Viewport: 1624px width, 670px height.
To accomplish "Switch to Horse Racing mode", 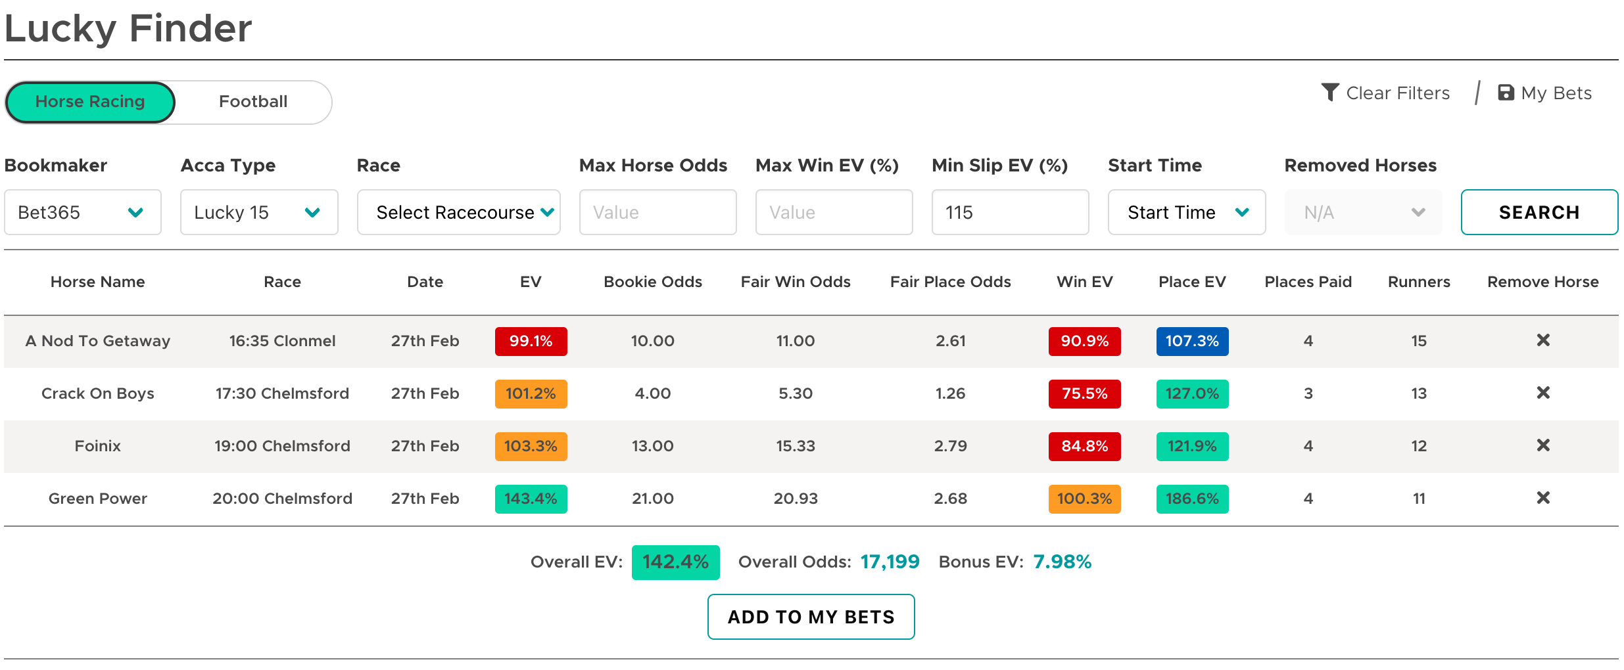I will [90, 102].
